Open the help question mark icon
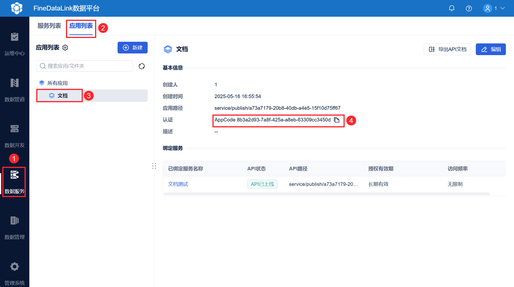 [469, 8]
